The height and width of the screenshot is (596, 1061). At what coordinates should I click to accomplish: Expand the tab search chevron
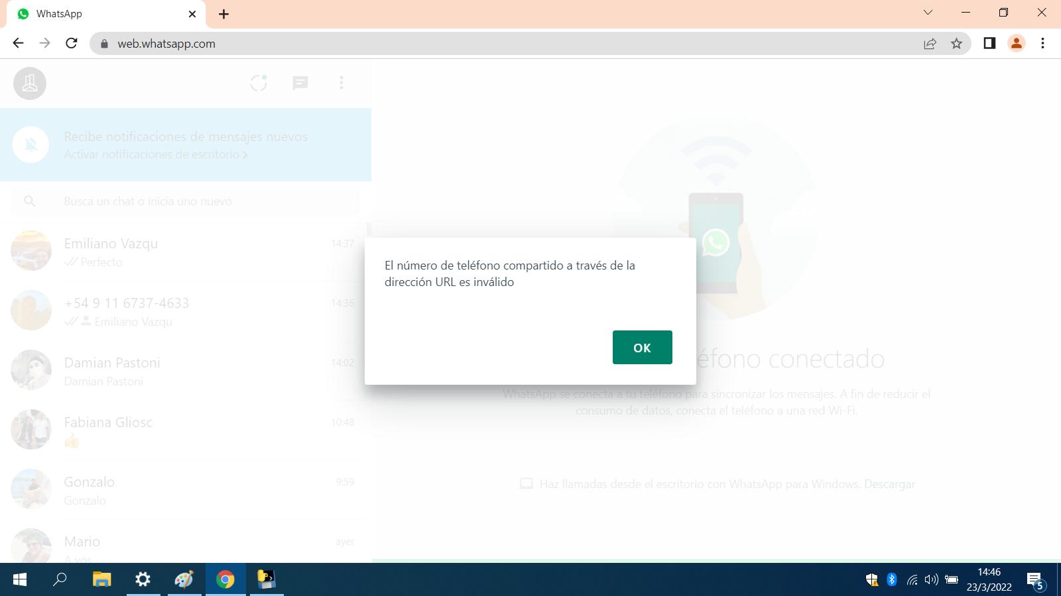(928, 13)
